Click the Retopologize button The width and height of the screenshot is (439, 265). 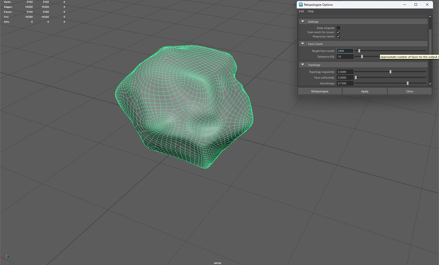click(x=320, y=91)
